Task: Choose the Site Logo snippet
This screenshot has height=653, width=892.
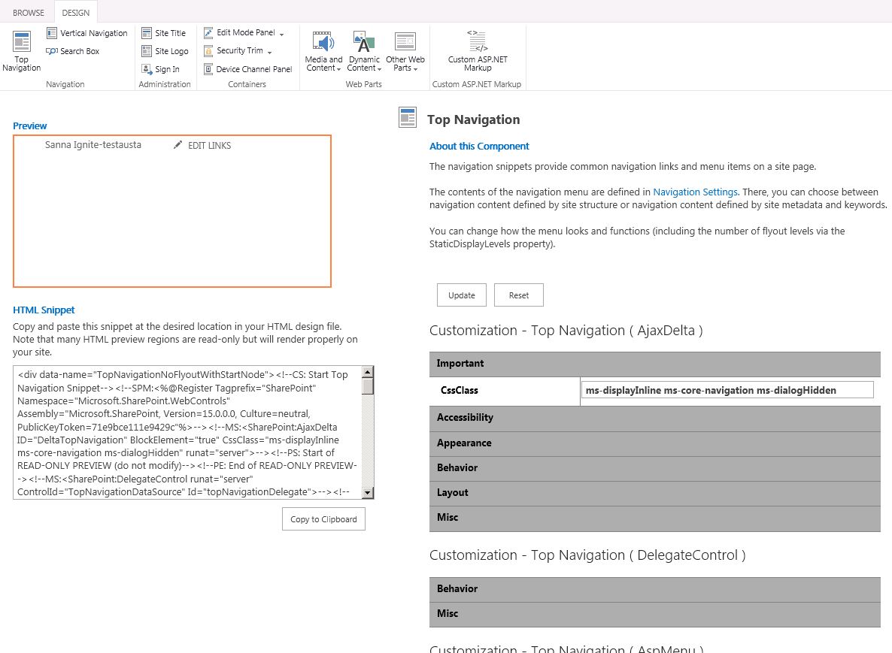Action: tap(165, 50)
